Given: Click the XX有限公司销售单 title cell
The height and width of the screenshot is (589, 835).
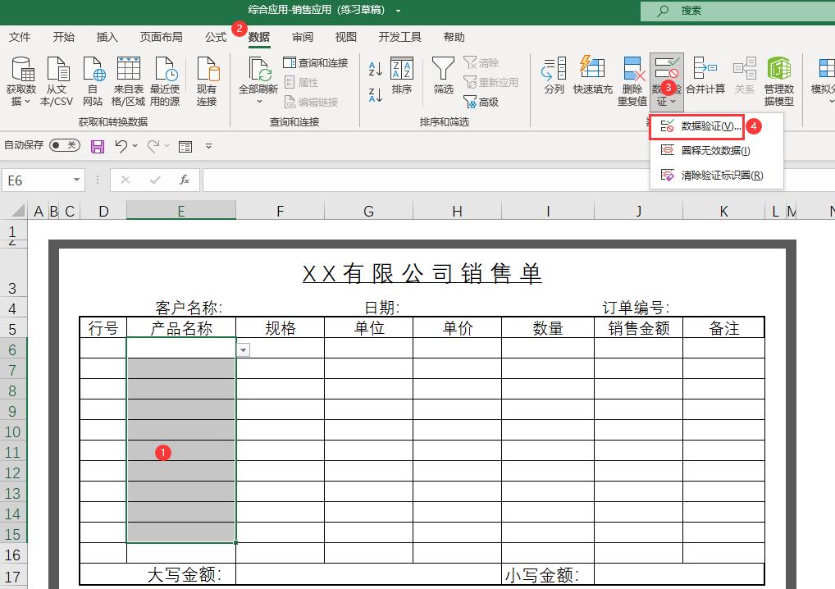Looking at the screenshot, I should point(422,273).
